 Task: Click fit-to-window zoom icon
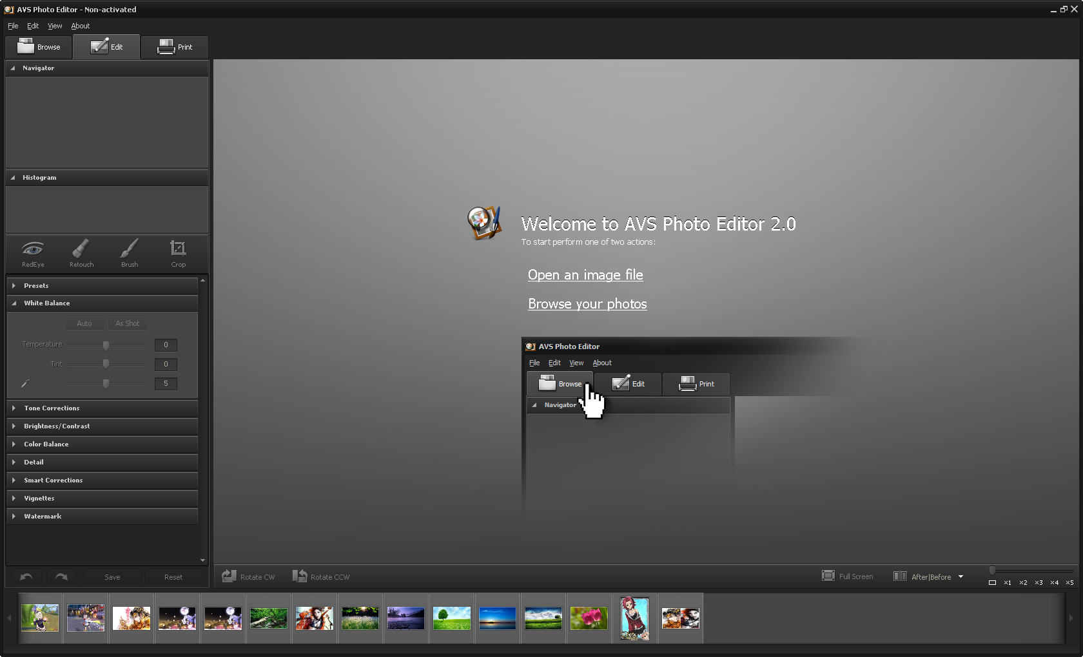click(992, 582)
